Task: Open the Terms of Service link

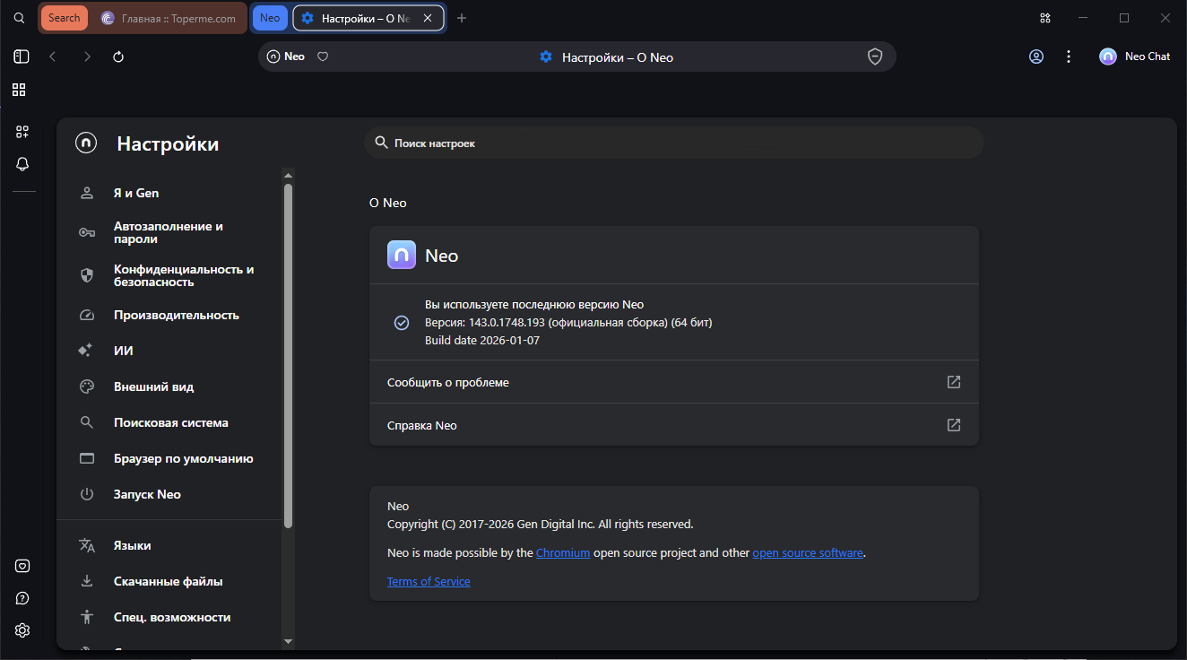Action: [429, 582]
